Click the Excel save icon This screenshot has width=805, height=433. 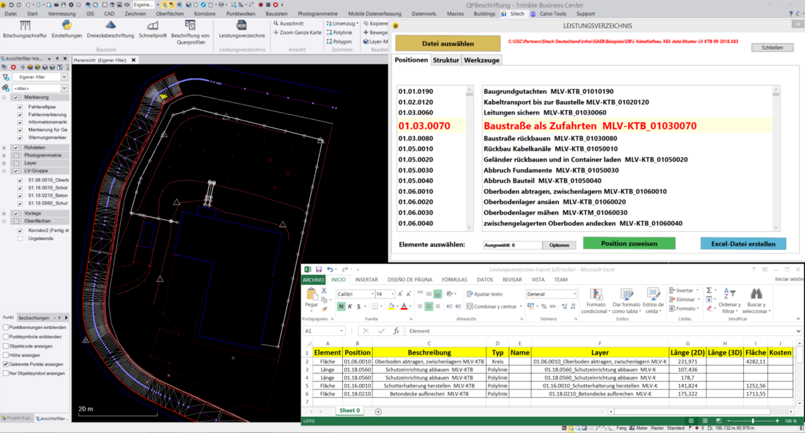[318, 269]
